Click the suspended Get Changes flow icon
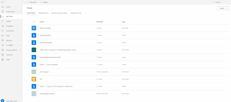Image resolution: width=231 pixels, height=102 pixels. [34, 72]
